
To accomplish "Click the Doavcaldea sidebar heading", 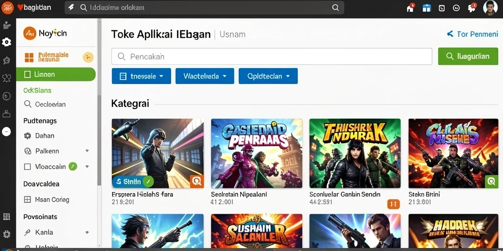I will click(41, 184).
